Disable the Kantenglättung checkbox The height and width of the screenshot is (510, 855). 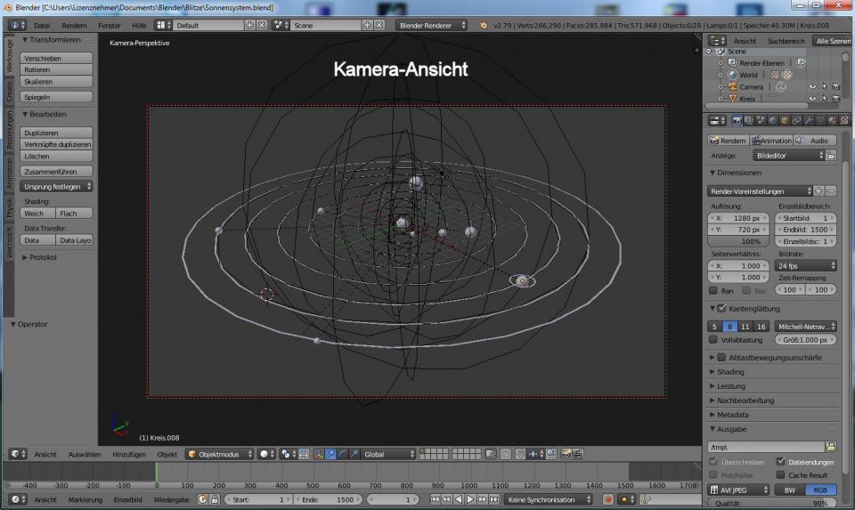point(721,309)
